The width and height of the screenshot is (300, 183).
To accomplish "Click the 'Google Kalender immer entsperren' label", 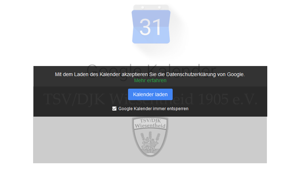I will tap(153, 109).
